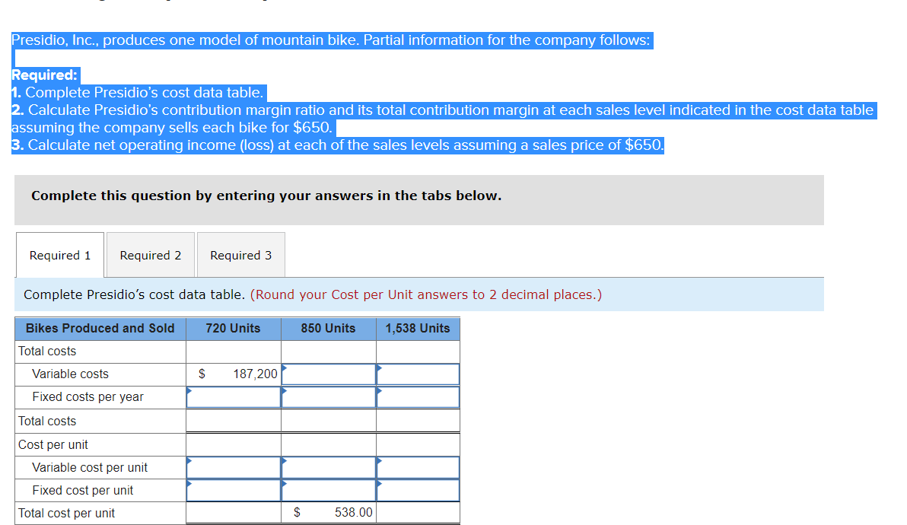The height and width of the screenshot is (525, 907).
Task: Select Variable cost per unit field for 720 Units
Action: click(234, 468)
